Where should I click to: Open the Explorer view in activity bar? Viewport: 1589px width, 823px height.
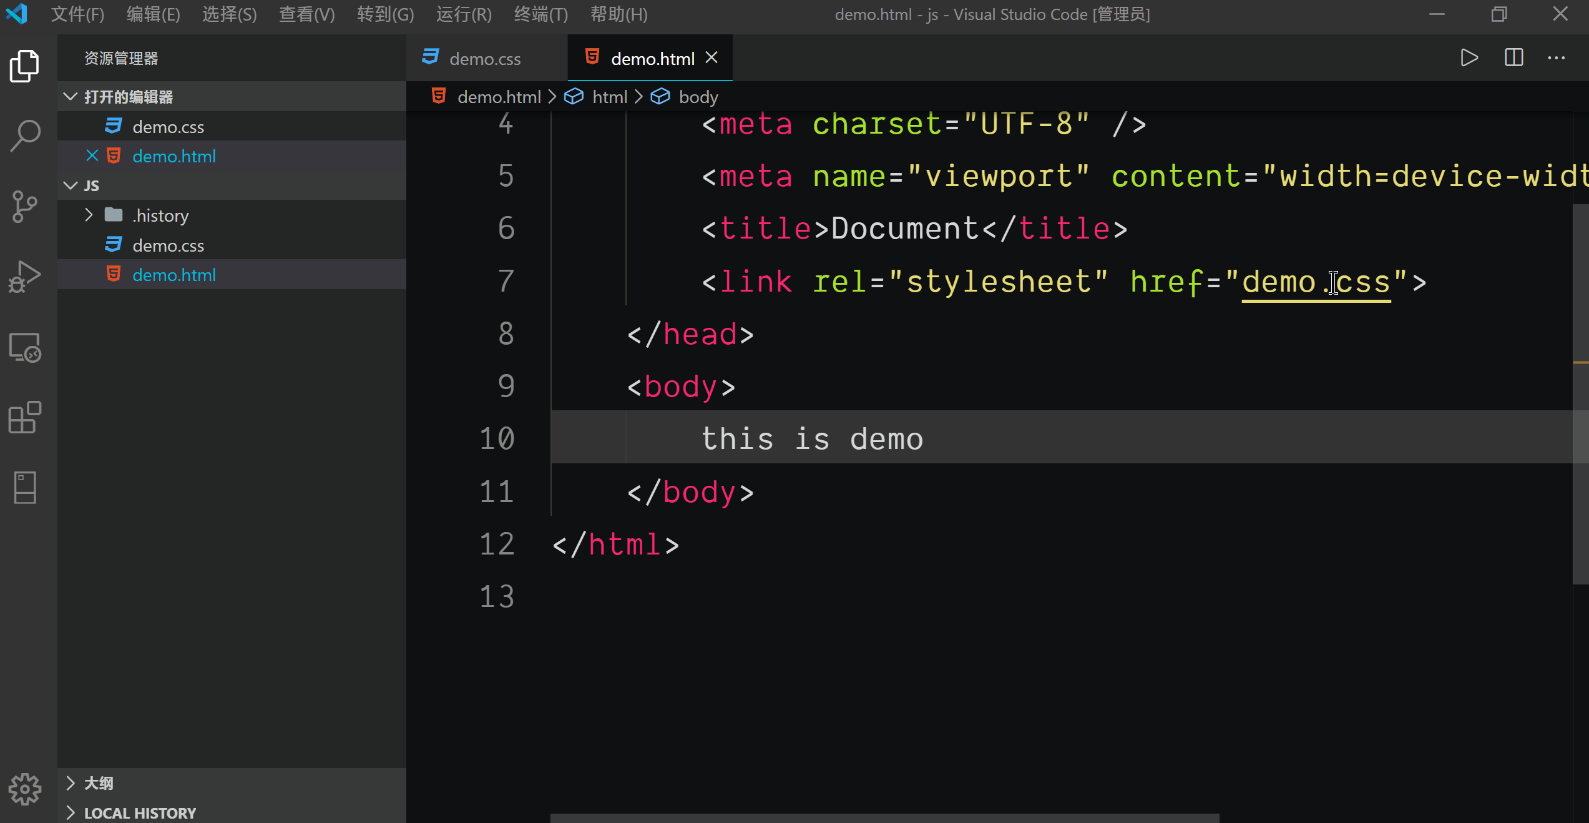[25, 66]
